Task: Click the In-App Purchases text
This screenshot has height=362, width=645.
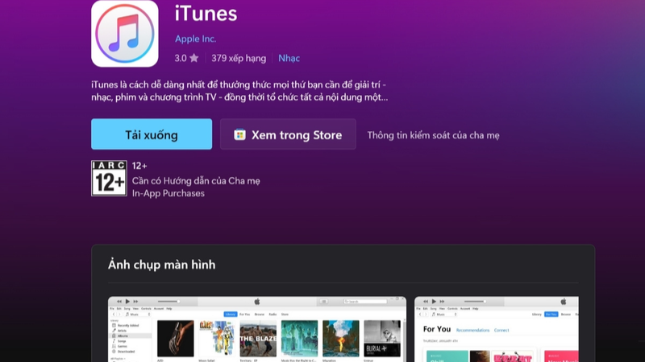Action: (x=169, y=193)
